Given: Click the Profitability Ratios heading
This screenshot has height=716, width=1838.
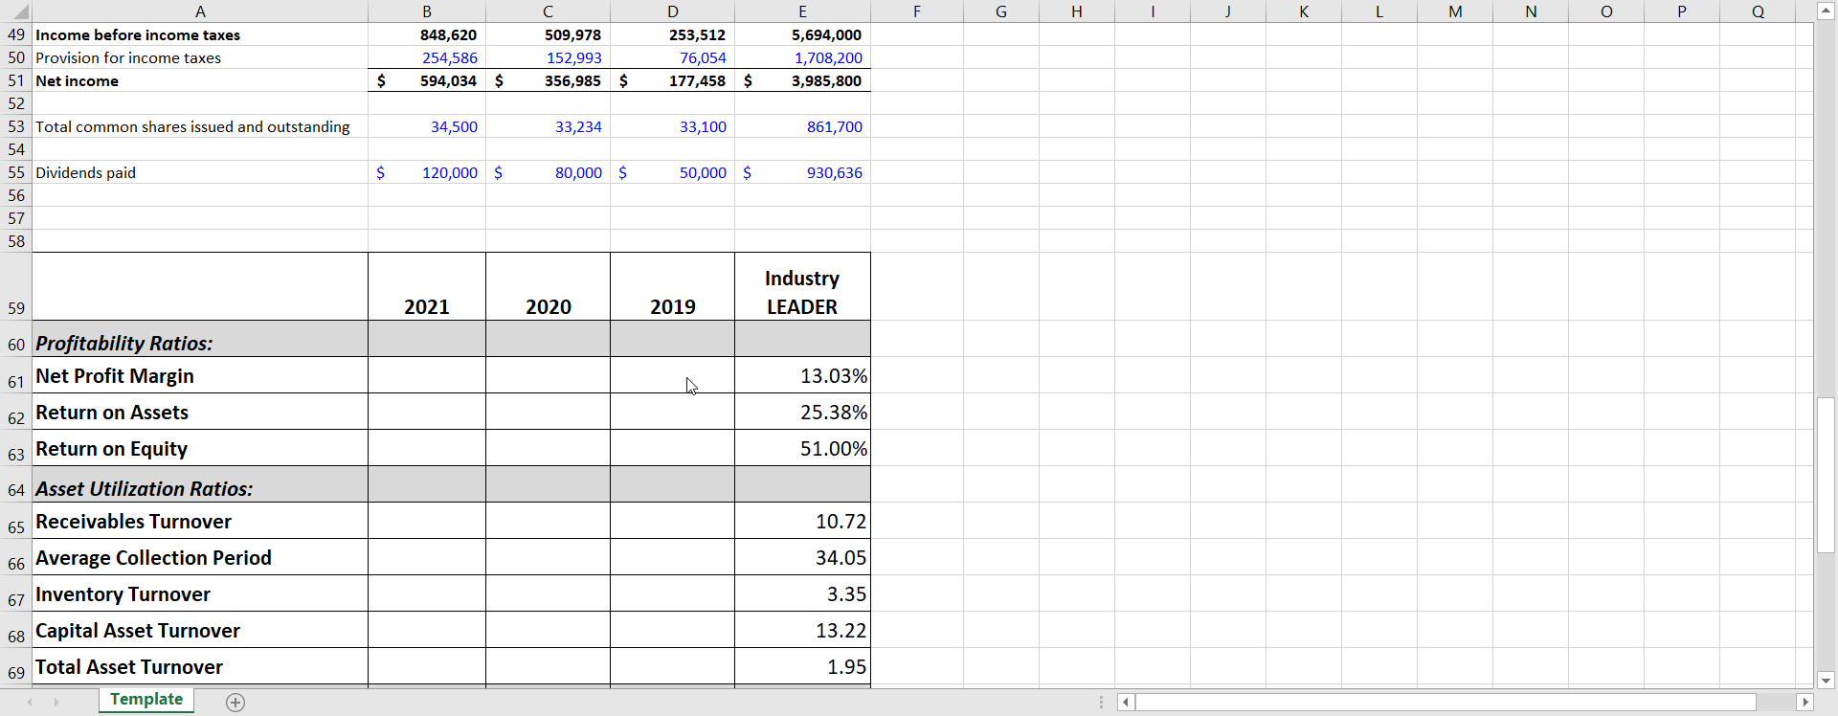Looking at the screenshot, I should 124,343.
